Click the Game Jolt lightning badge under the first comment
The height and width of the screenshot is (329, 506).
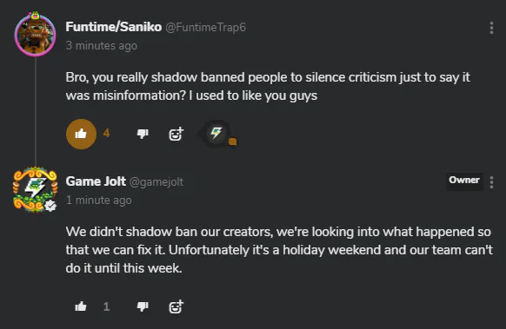(216, 133)
